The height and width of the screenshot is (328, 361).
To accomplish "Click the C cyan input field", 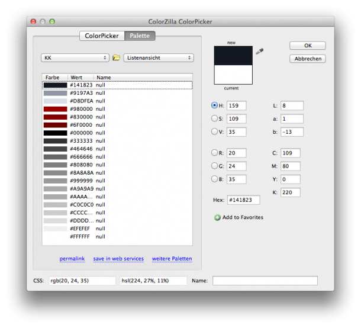I will (291, 153).
